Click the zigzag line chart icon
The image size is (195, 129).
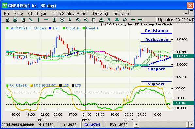click(x=125, y=20)
